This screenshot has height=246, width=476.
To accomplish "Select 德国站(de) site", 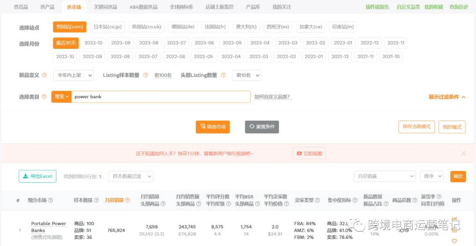I will pyautogui.click(x=183, y=27).
